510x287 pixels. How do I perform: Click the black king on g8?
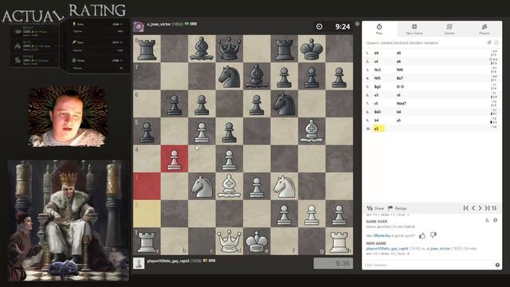(312, 49)
